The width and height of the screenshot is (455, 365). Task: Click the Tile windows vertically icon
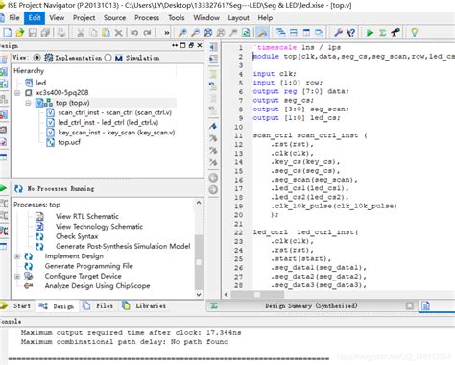pyautogui.click(x=306, y=33)
